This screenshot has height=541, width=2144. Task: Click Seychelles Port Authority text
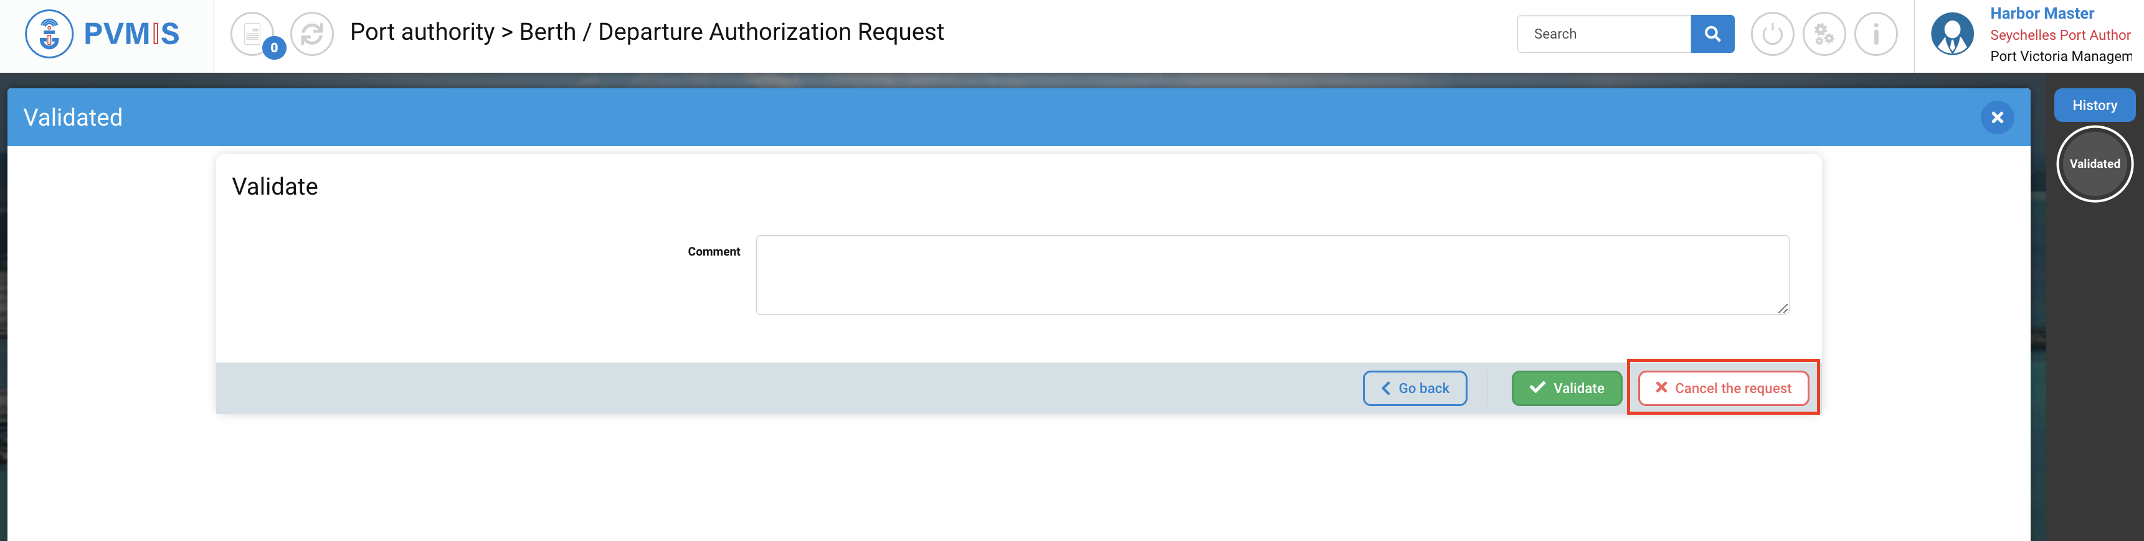point(2060,35)
